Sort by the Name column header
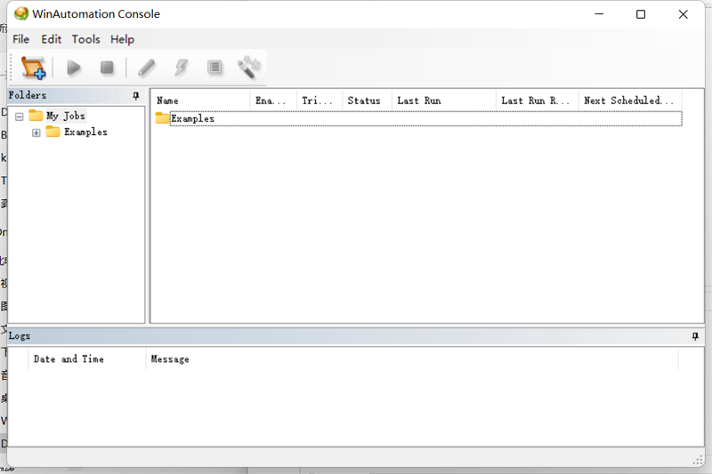712x474 pixels. (x=201, y=100)
